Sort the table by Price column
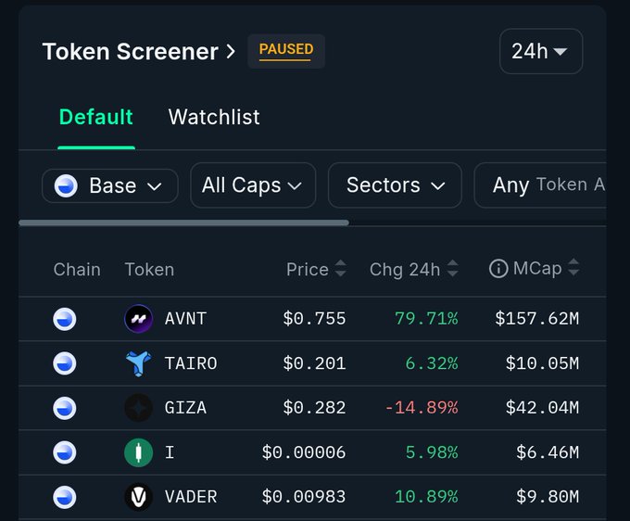The width and height of the screenshot is (630, 521). (340, 269)
